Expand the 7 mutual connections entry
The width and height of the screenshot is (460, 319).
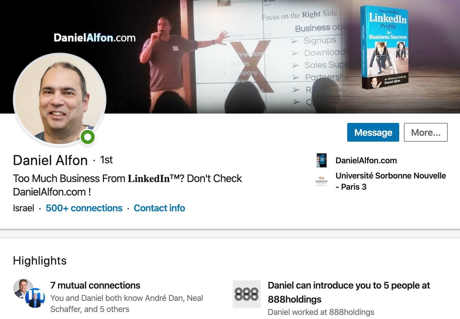(x=96, y=285)
